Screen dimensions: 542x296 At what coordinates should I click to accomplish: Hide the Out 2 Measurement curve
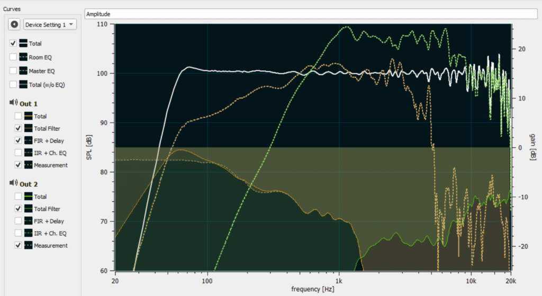click(19, 245)
